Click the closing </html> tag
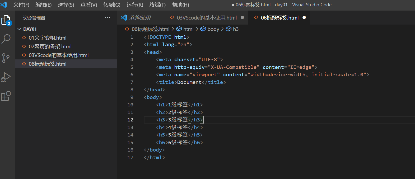The image size is (415, 179). pos(154,158)
